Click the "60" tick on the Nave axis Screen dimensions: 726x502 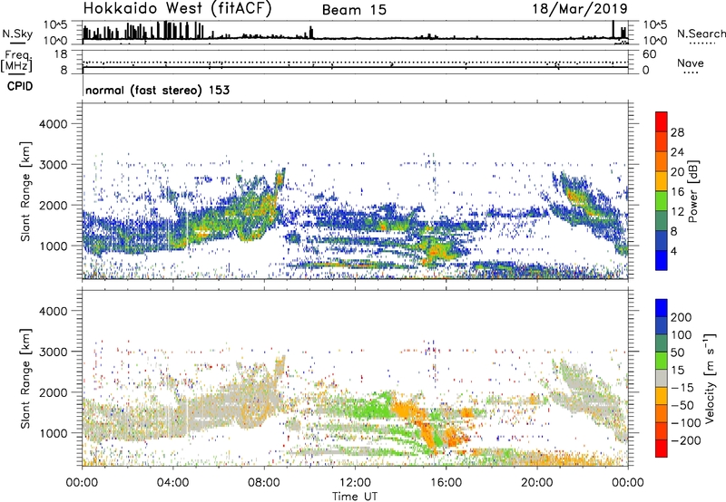(649, 54)
